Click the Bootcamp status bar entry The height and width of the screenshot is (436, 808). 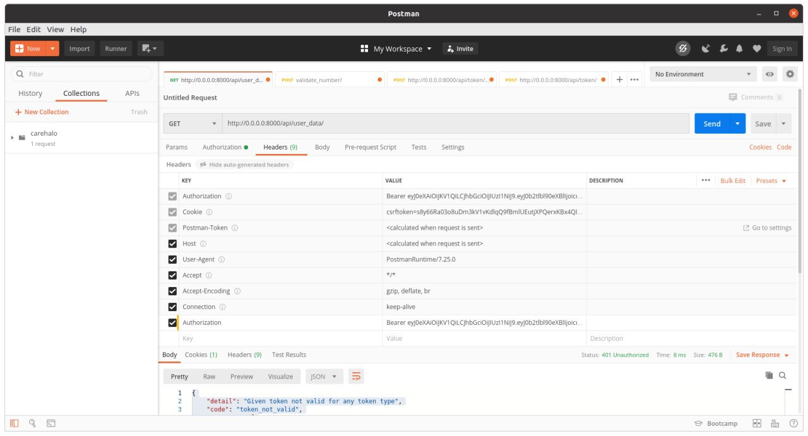[716, 423]
